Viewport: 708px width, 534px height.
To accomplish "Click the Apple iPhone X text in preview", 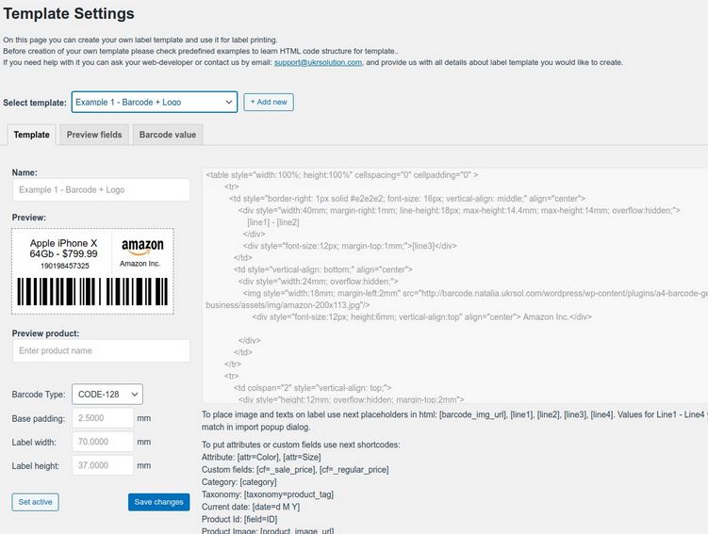I will click(63, 243).
